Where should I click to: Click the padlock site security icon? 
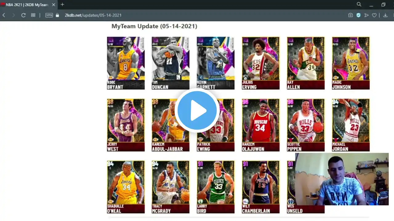pos(57,15)
